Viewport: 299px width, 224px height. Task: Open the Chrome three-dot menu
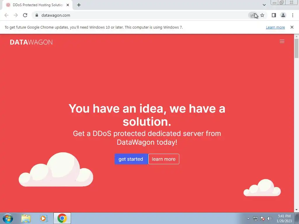293,15
